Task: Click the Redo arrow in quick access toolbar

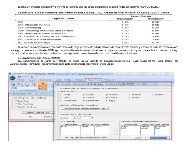Action: tap(28, 77)
